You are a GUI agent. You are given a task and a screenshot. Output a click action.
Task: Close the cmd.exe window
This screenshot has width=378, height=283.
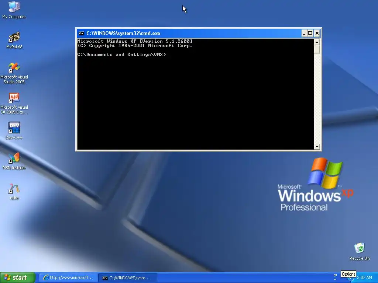(317, 34)
